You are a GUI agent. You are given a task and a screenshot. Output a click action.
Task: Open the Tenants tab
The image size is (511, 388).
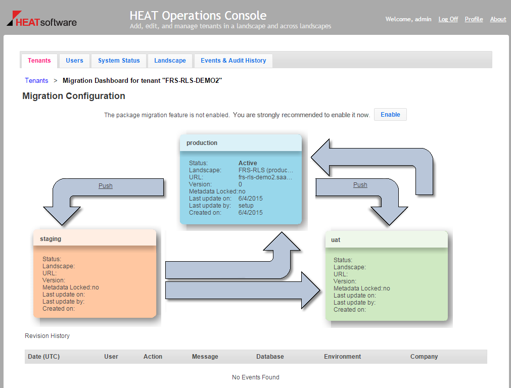point(39,61)
